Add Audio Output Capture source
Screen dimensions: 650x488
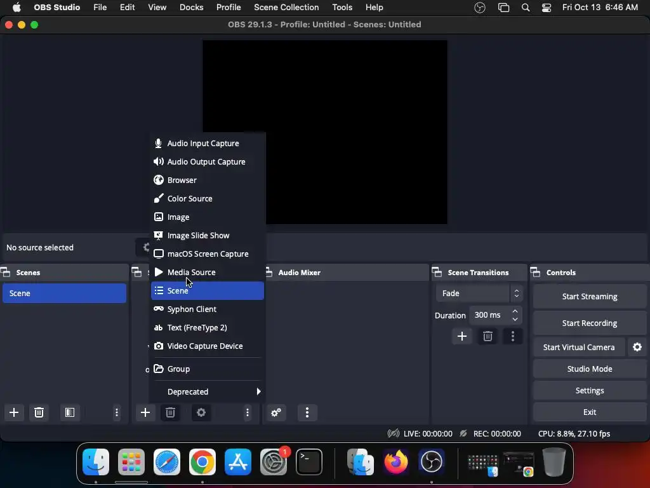[x=208, y=162]
